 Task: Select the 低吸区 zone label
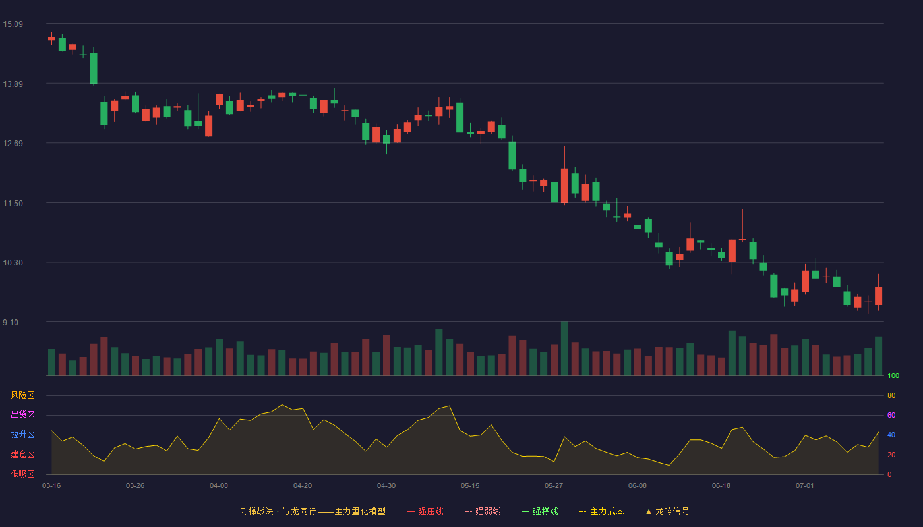22,474
